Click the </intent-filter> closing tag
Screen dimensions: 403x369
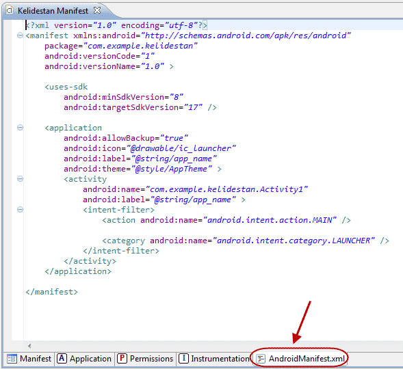point(121,251)
